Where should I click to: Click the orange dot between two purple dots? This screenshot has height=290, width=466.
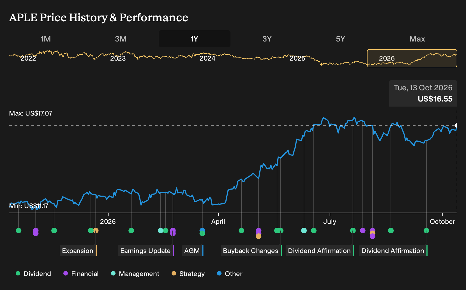[x=372, y=233]
